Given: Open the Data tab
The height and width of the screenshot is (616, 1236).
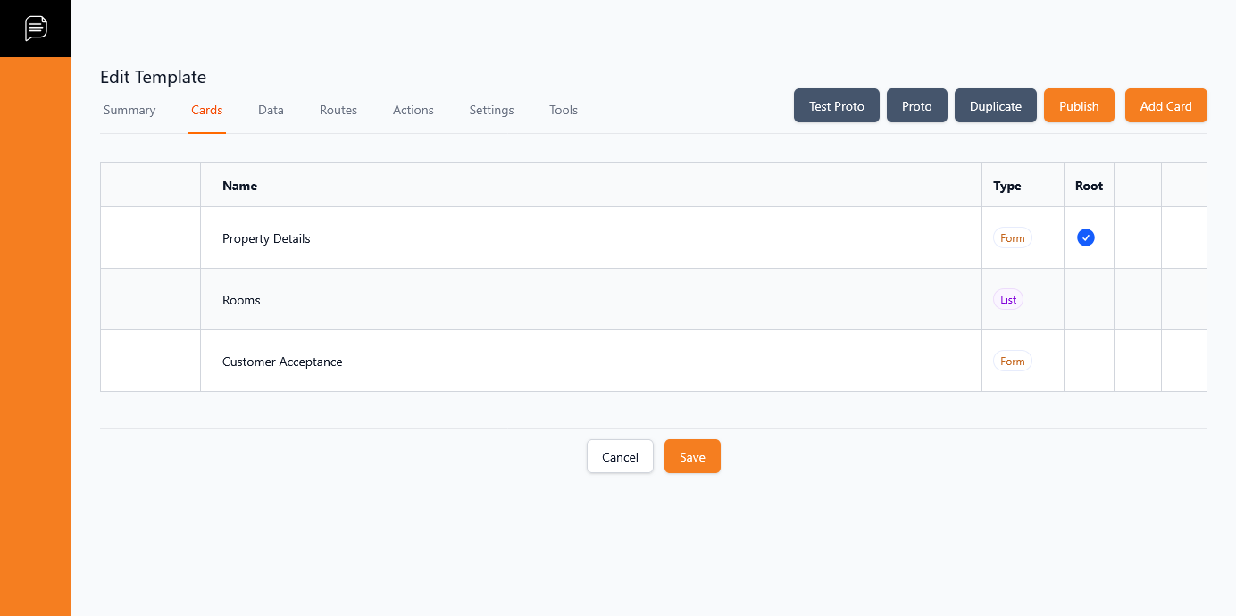Looking at the screenshot, I should tap(271, 110).
